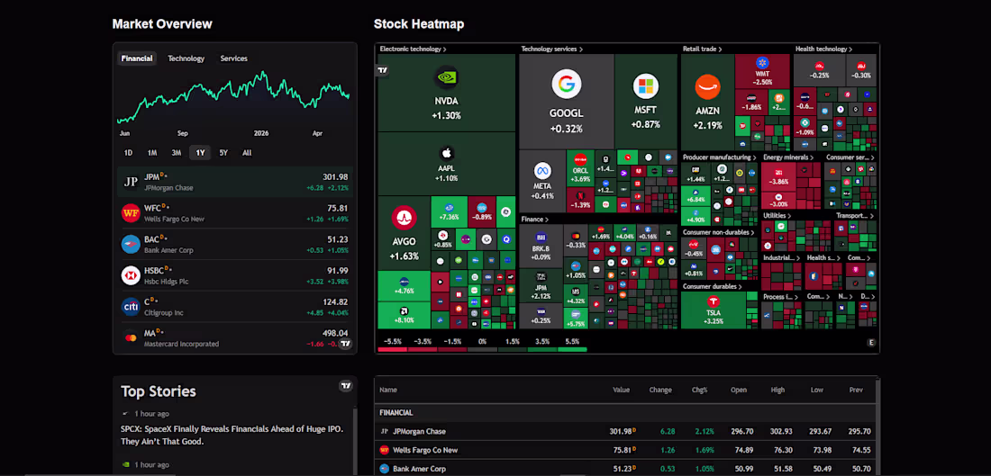Click the TSLA heatmap tile
991x476 pixels.
pos(713,310)
